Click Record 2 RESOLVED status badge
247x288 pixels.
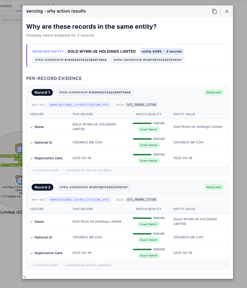214,187
